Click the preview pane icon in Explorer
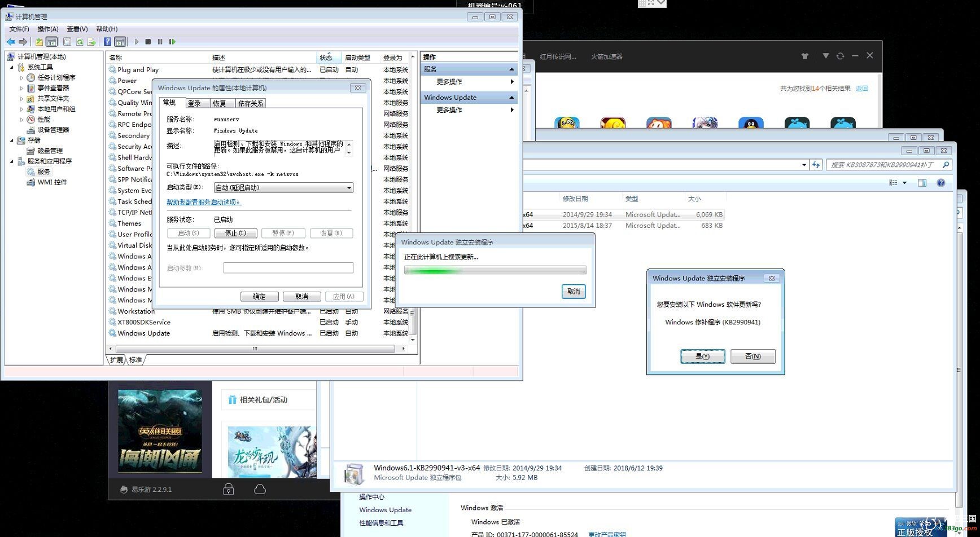980x537 pixels. click(922, 183)
